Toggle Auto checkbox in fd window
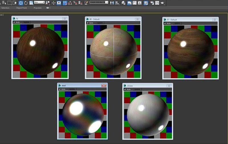228x144 pixels. [14, 22]
